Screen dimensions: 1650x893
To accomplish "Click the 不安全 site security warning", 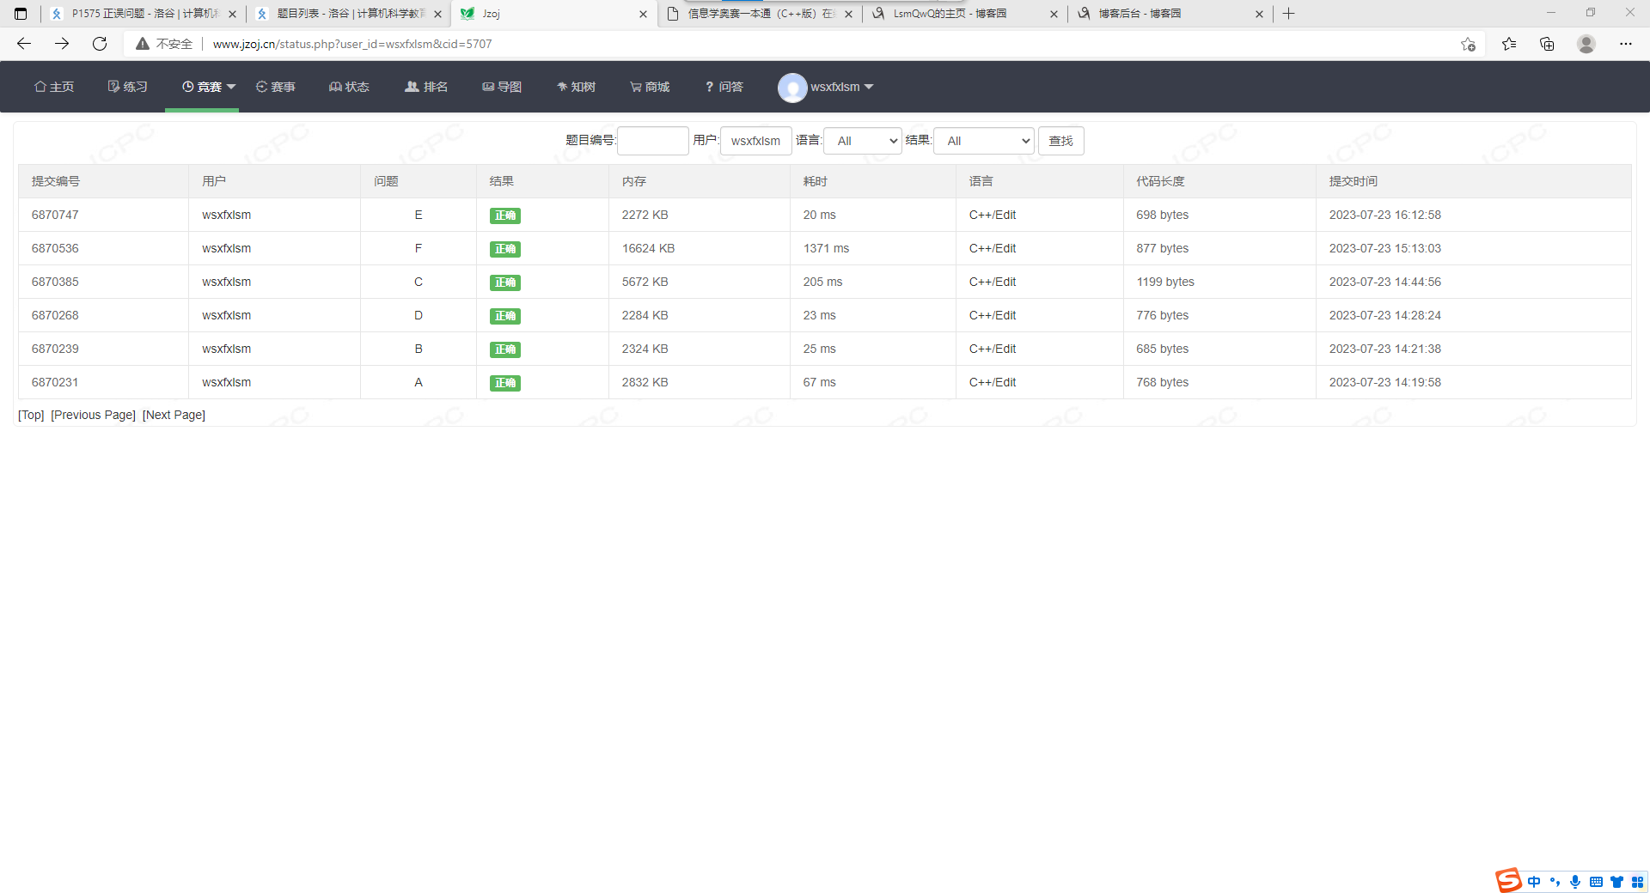I will point(164,44).
